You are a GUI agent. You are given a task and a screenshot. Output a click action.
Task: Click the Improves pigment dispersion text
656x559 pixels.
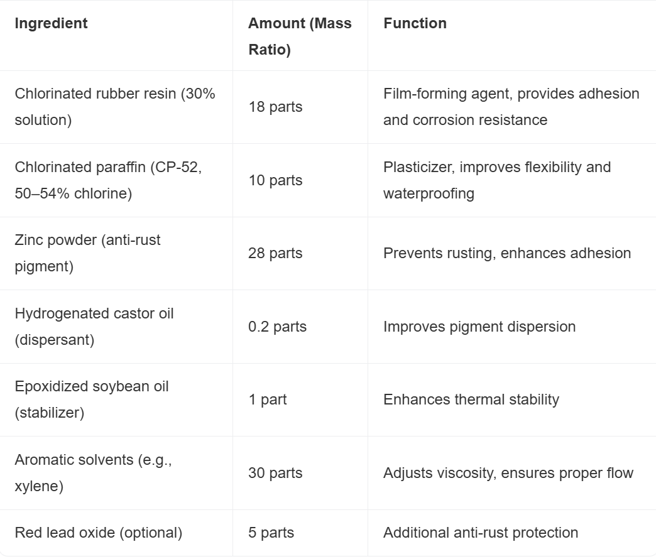pos(479,327)
